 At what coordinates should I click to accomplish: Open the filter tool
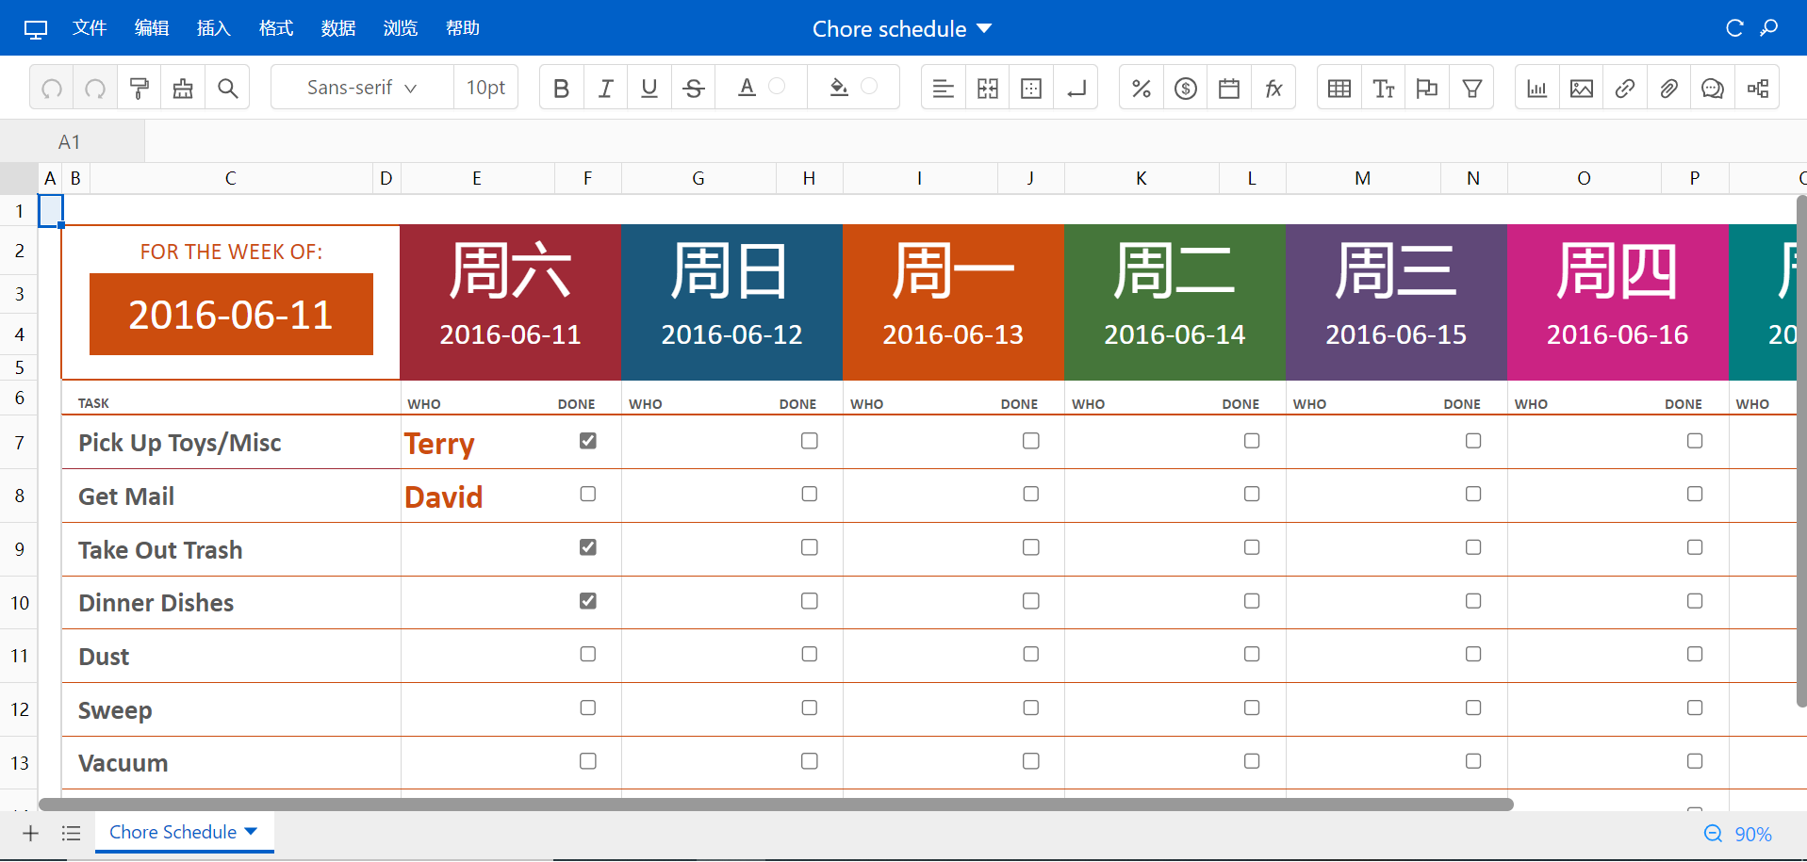click(1472, 87)
